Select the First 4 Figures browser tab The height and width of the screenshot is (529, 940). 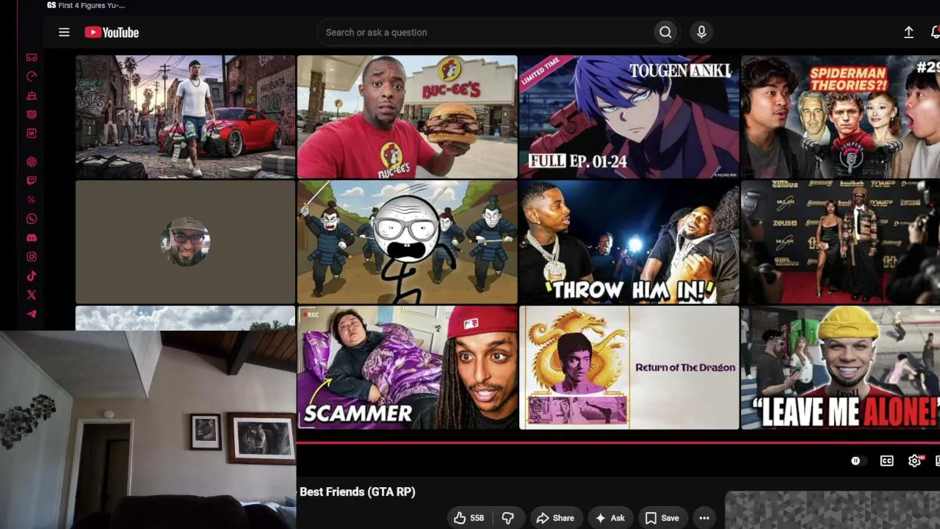pyautogui.click(x=86, y=6)
